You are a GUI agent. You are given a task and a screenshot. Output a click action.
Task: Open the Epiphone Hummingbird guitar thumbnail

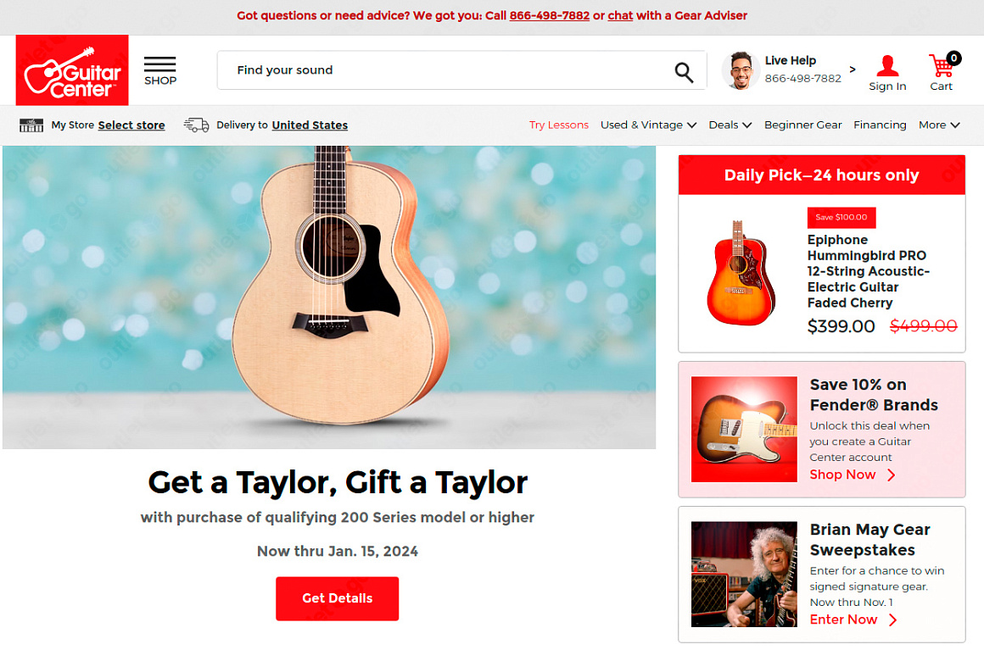pos(741,272)
